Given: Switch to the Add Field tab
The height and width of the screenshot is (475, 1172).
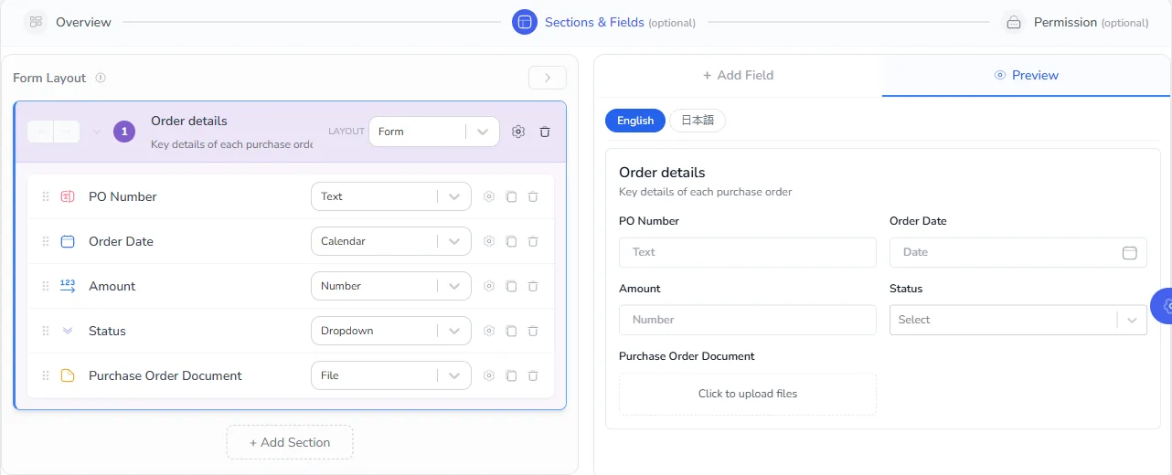Looking at the screenshot, I should [738, 75].
